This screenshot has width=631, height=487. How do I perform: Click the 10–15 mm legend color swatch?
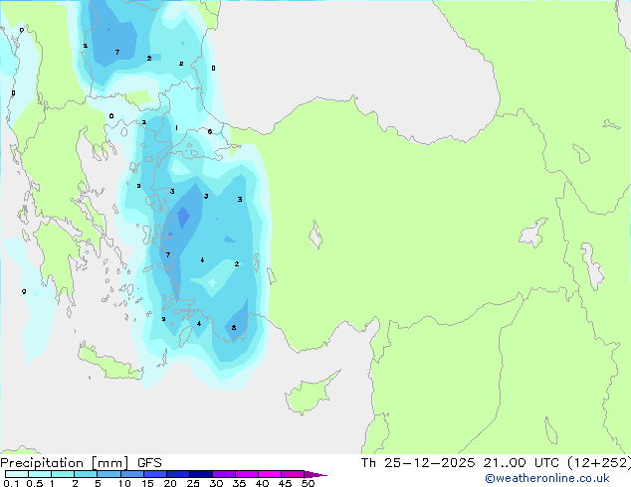tap(132, 474)
